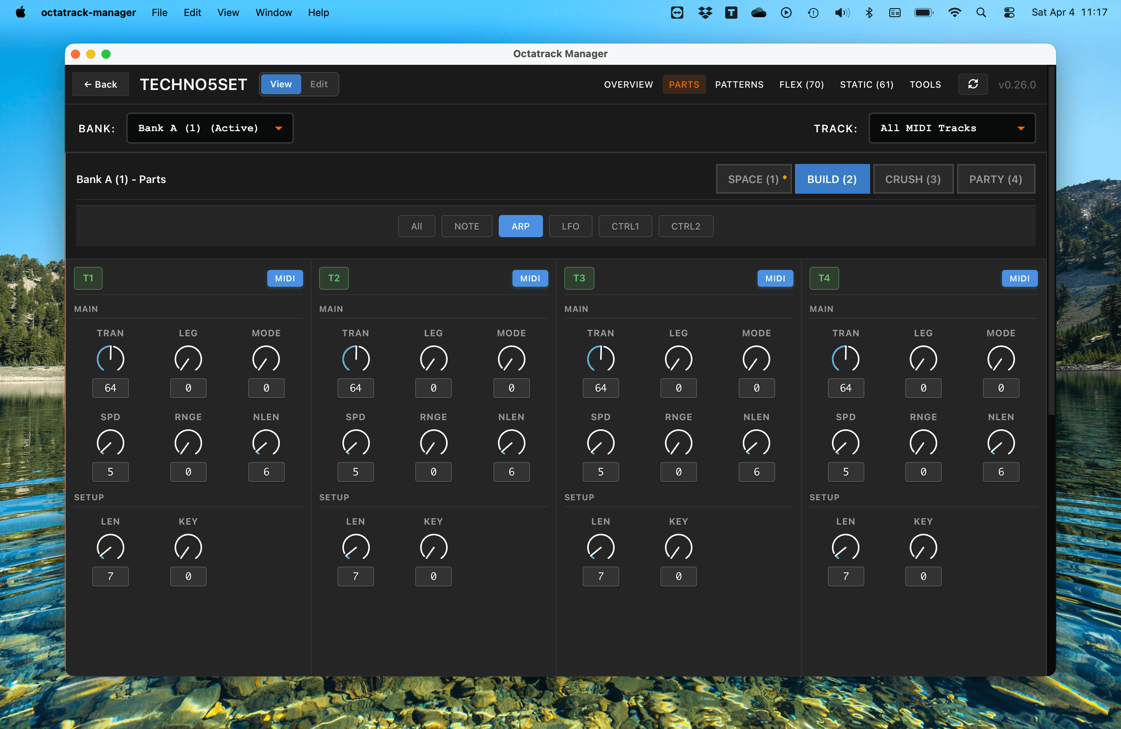Click the refresh/sync icon in the header
The height and width of the screenshot is (729, 1121).
[973, 84]
